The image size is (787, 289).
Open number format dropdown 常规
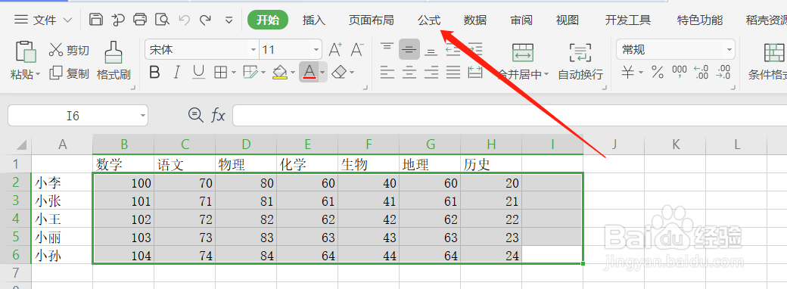[729, 50]
